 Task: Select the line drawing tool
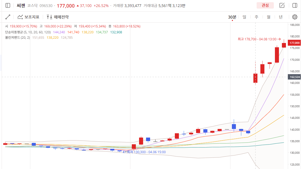pyautogui.click(x=8, y=17)
